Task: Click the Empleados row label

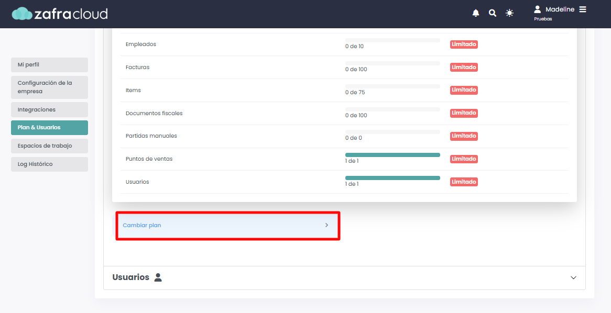Action: coord(140,44)
